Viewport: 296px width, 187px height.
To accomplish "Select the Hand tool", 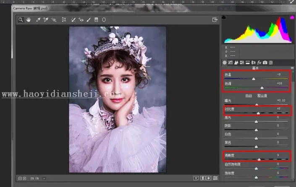I will click(29, 20).
